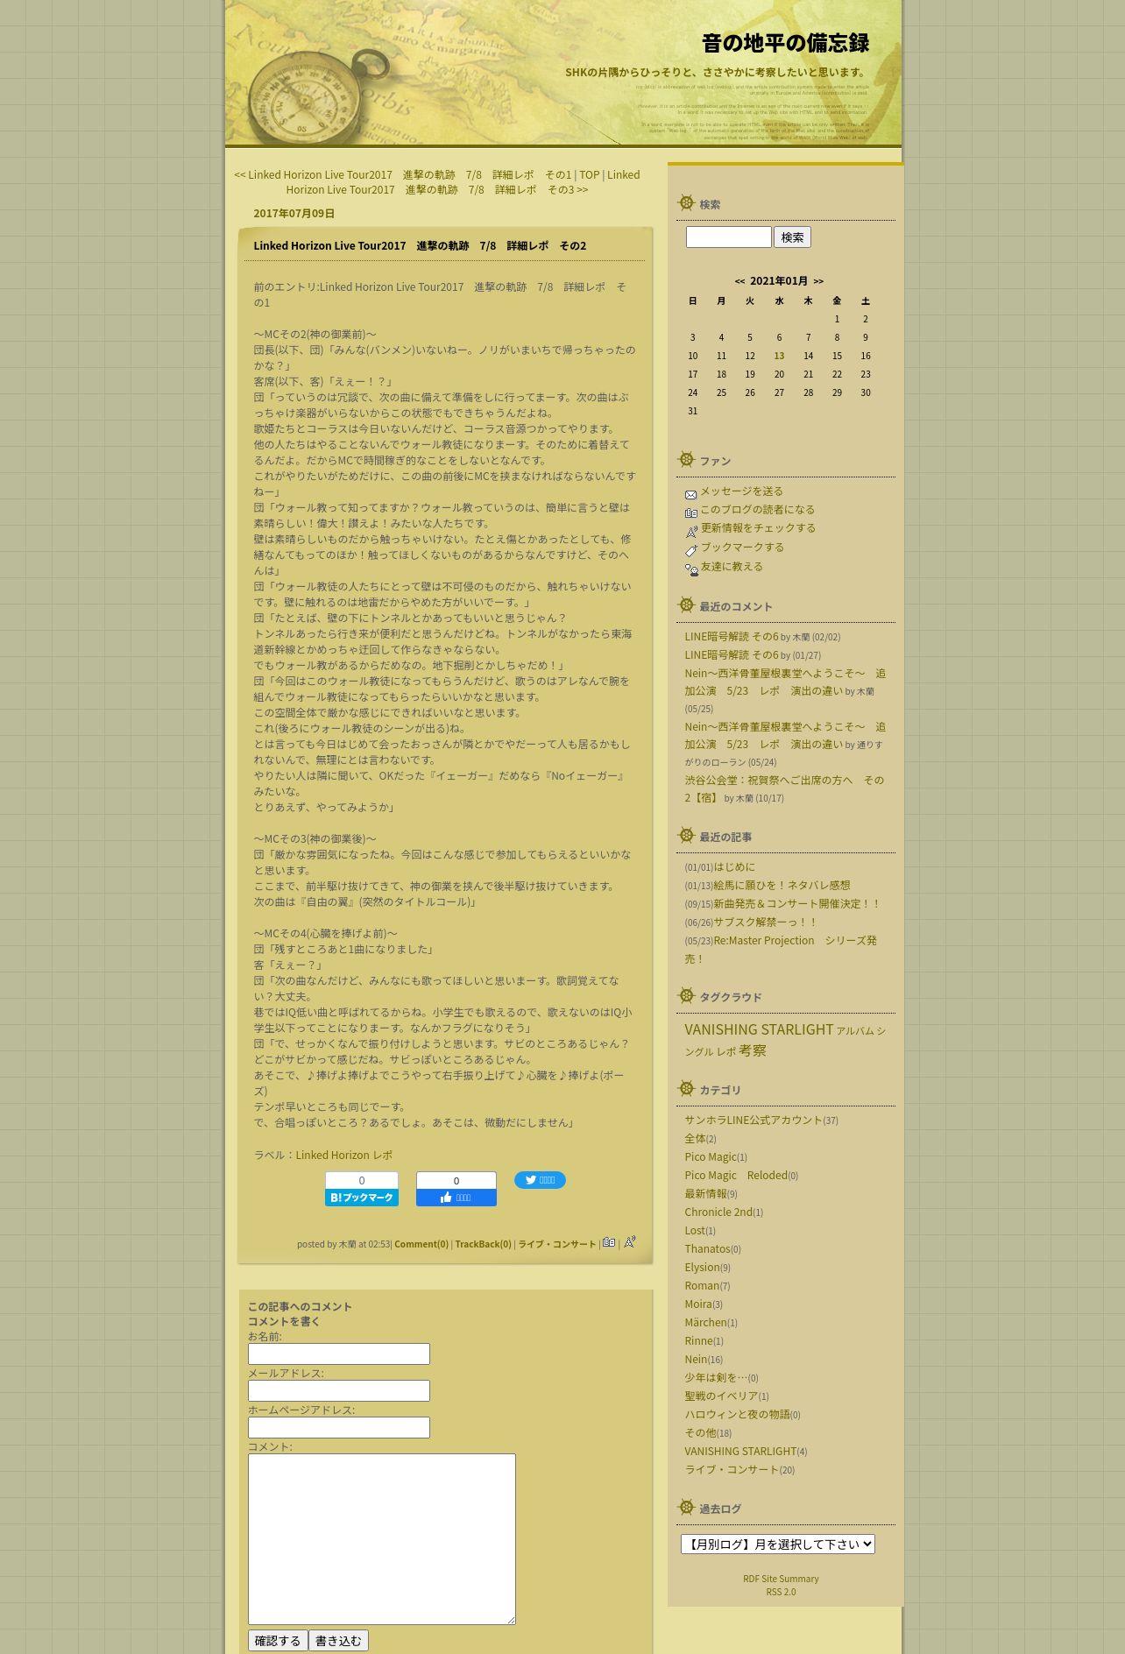
Task: Open category 最新情報
Action: tap(705, 1194)
